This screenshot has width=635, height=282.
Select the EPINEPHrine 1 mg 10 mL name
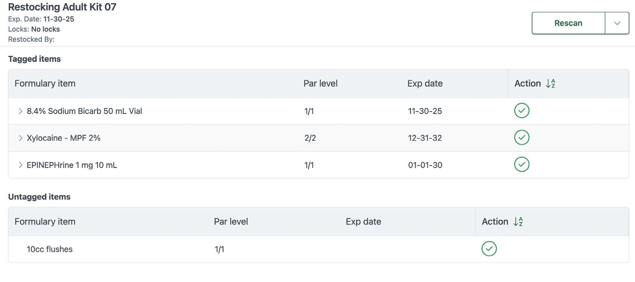pos(72,165)
